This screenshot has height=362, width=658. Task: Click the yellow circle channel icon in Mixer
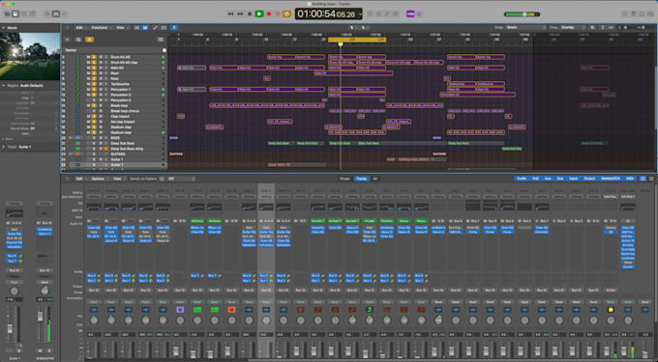tap(611, 310)
